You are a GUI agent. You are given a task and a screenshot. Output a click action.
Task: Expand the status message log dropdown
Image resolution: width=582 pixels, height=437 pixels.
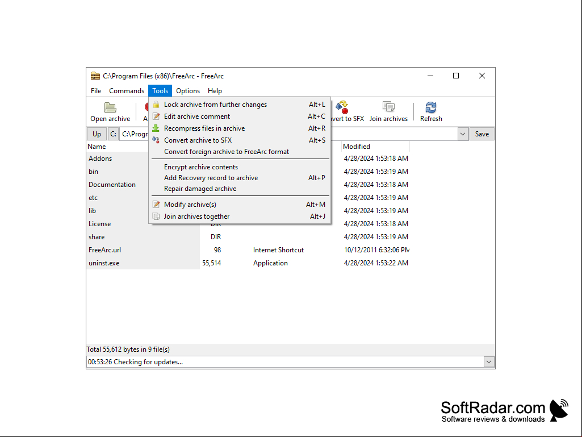click(489, 362)
